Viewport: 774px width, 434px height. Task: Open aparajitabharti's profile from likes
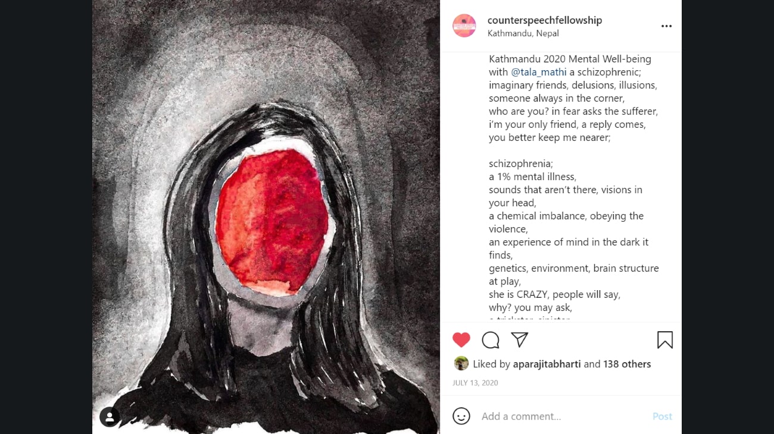pyautogui.click(x=547, y=364)
